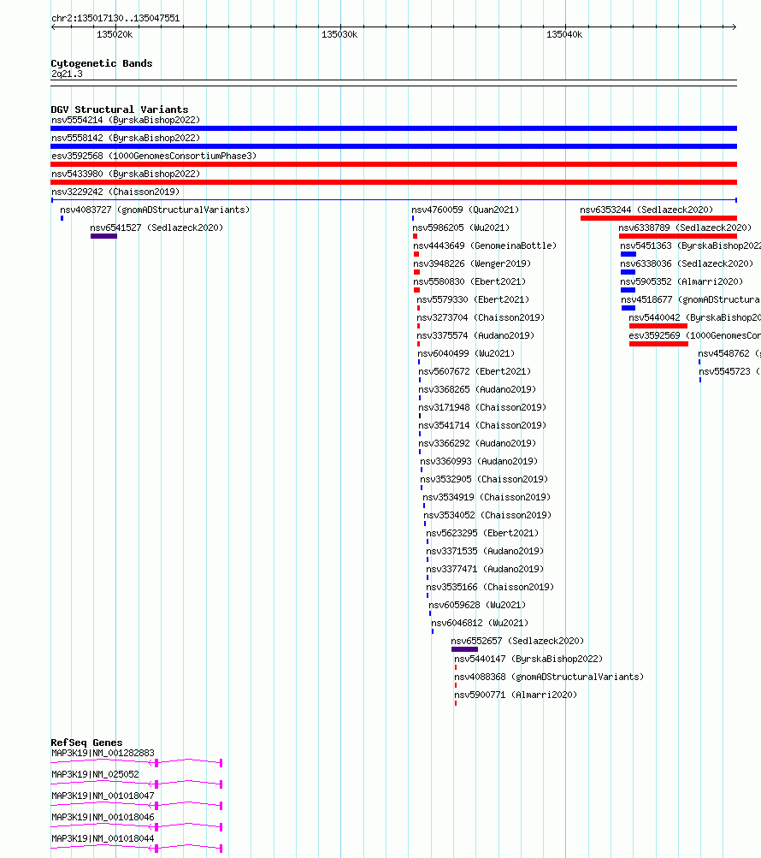The width and height of the screenshot is (761, 858).
Task: Click MAP3K19|NM_001018044 transcript label
Action: (x=103, y=838)
